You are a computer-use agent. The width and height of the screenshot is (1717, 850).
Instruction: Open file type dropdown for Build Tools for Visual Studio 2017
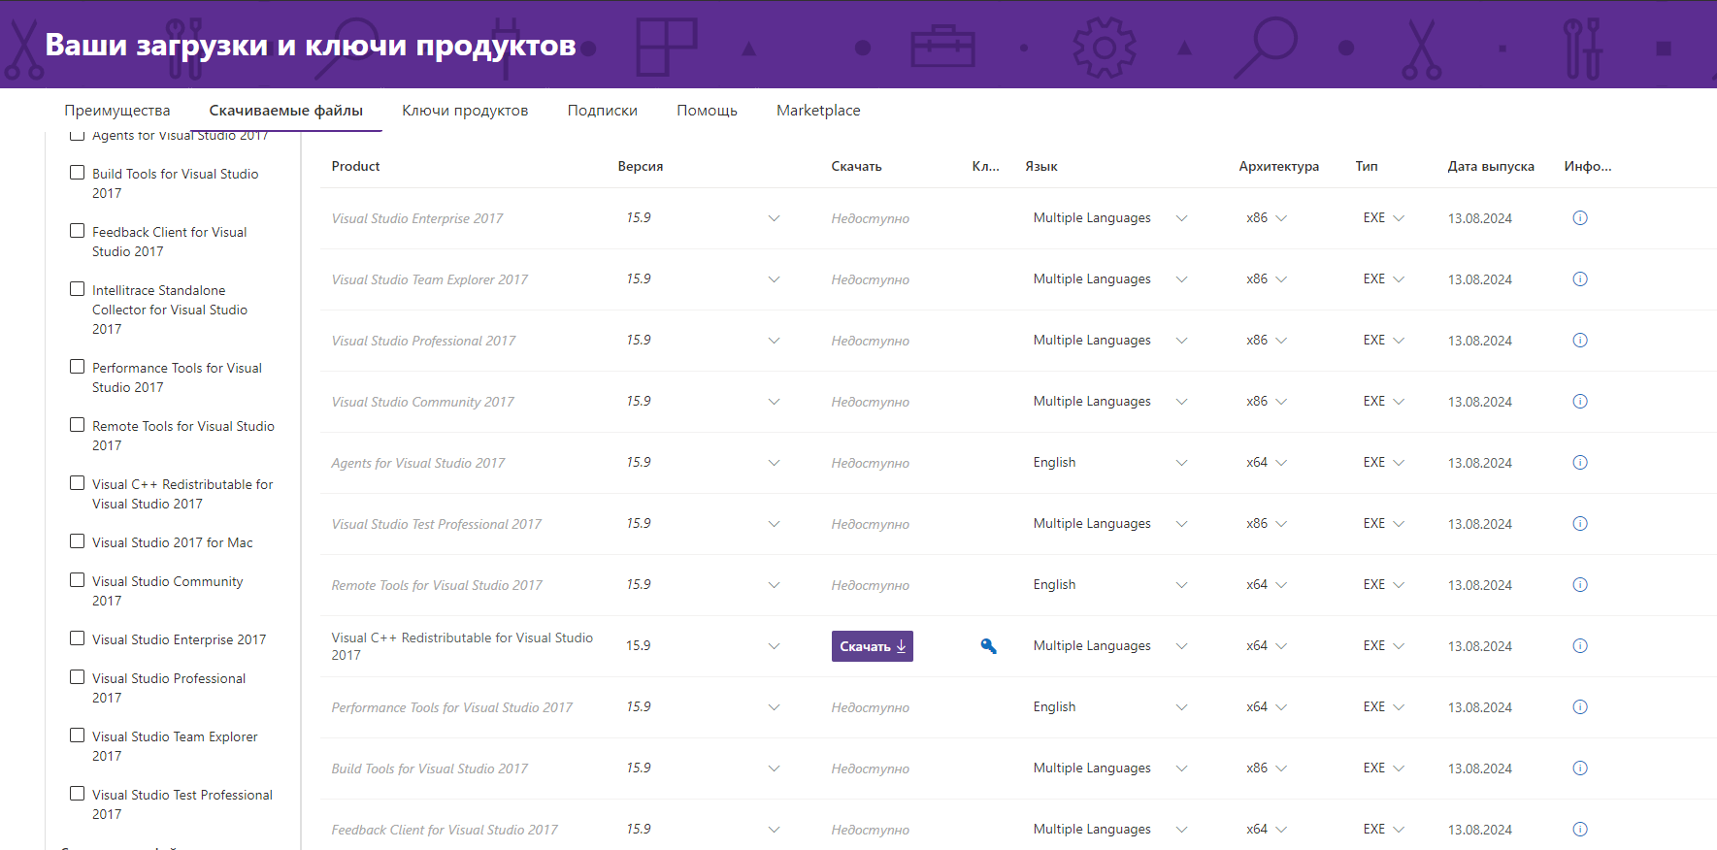1399,768
